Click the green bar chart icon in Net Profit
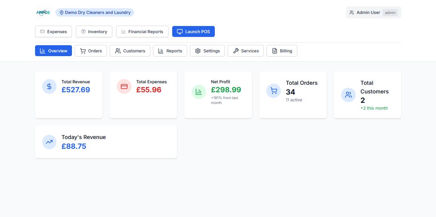The image size is (436, 217). coord(199,92)
